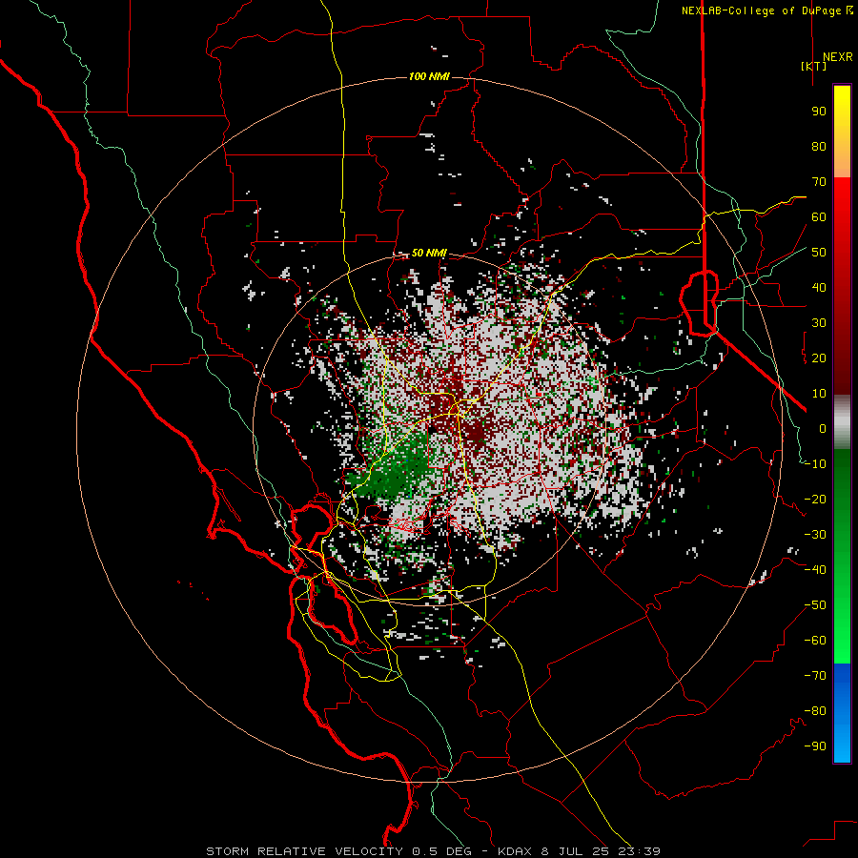
Task: Click the -30 value on the velocity scale
Action: [x=815, y=535]
